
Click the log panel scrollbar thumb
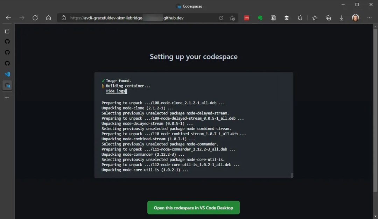tap(292, 175)
